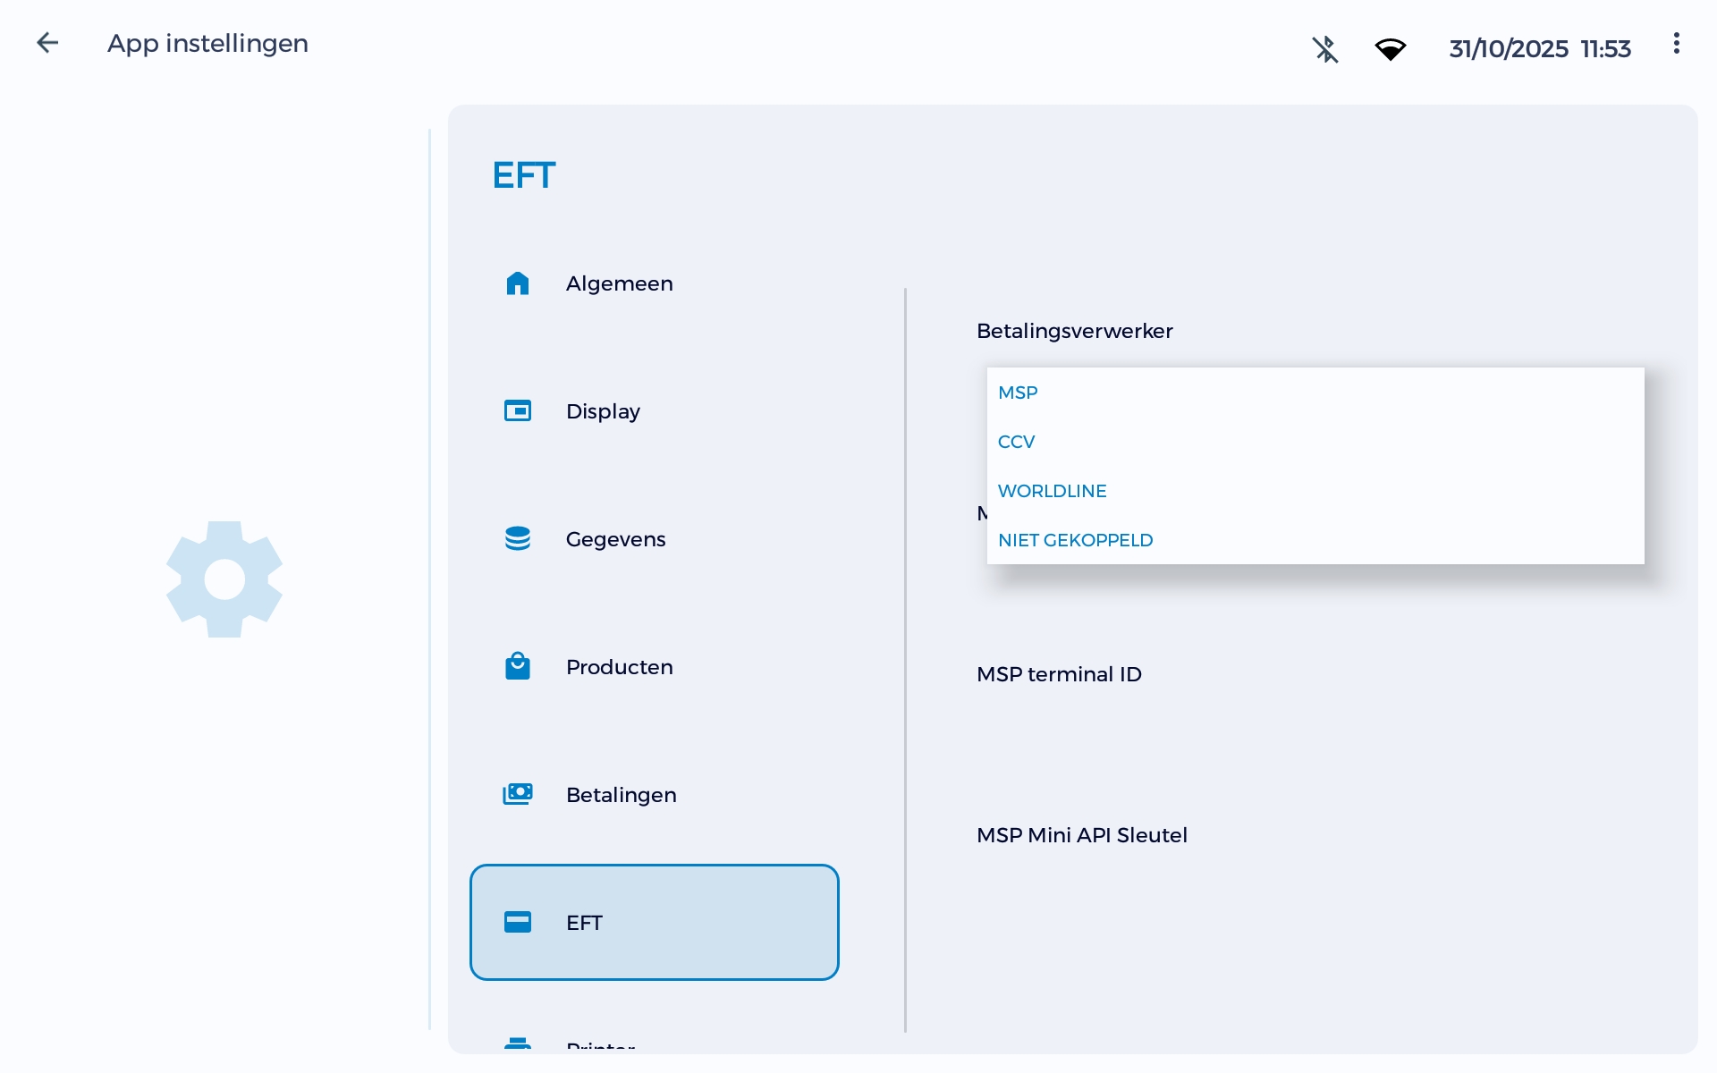Screen dimensions: 1717x1073
Task: Select MSP as payment processor
Action: tap(1018, 392)
